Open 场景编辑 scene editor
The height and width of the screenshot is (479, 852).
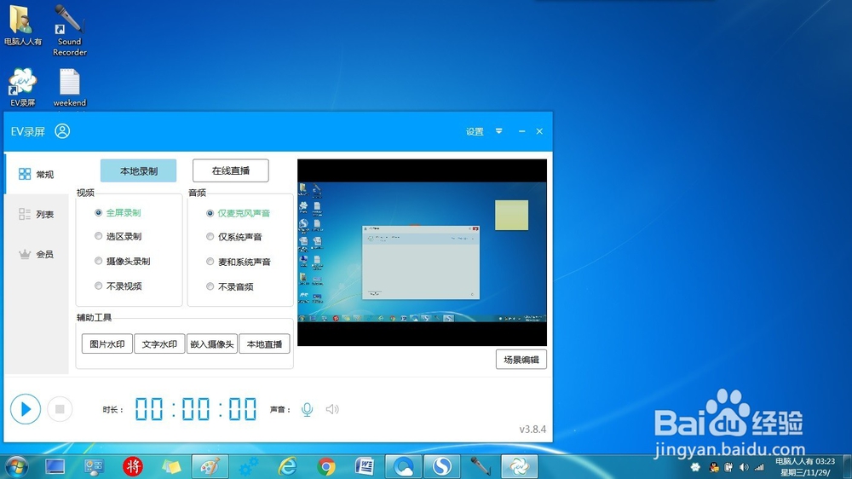coord(521,360)
